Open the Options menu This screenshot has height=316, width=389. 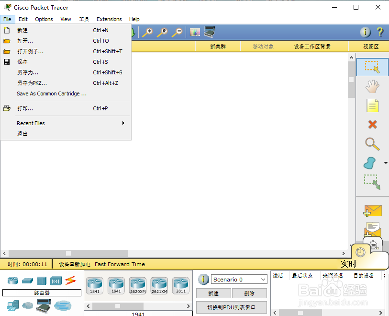[44, 19]
